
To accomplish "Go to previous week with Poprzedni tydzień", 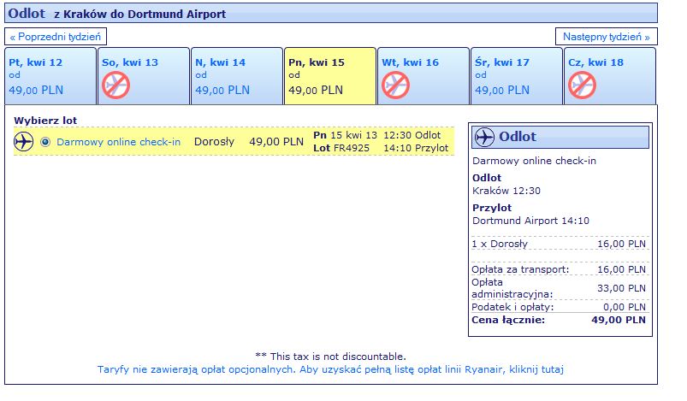I will pyautogui.click(x=56, y=37).
